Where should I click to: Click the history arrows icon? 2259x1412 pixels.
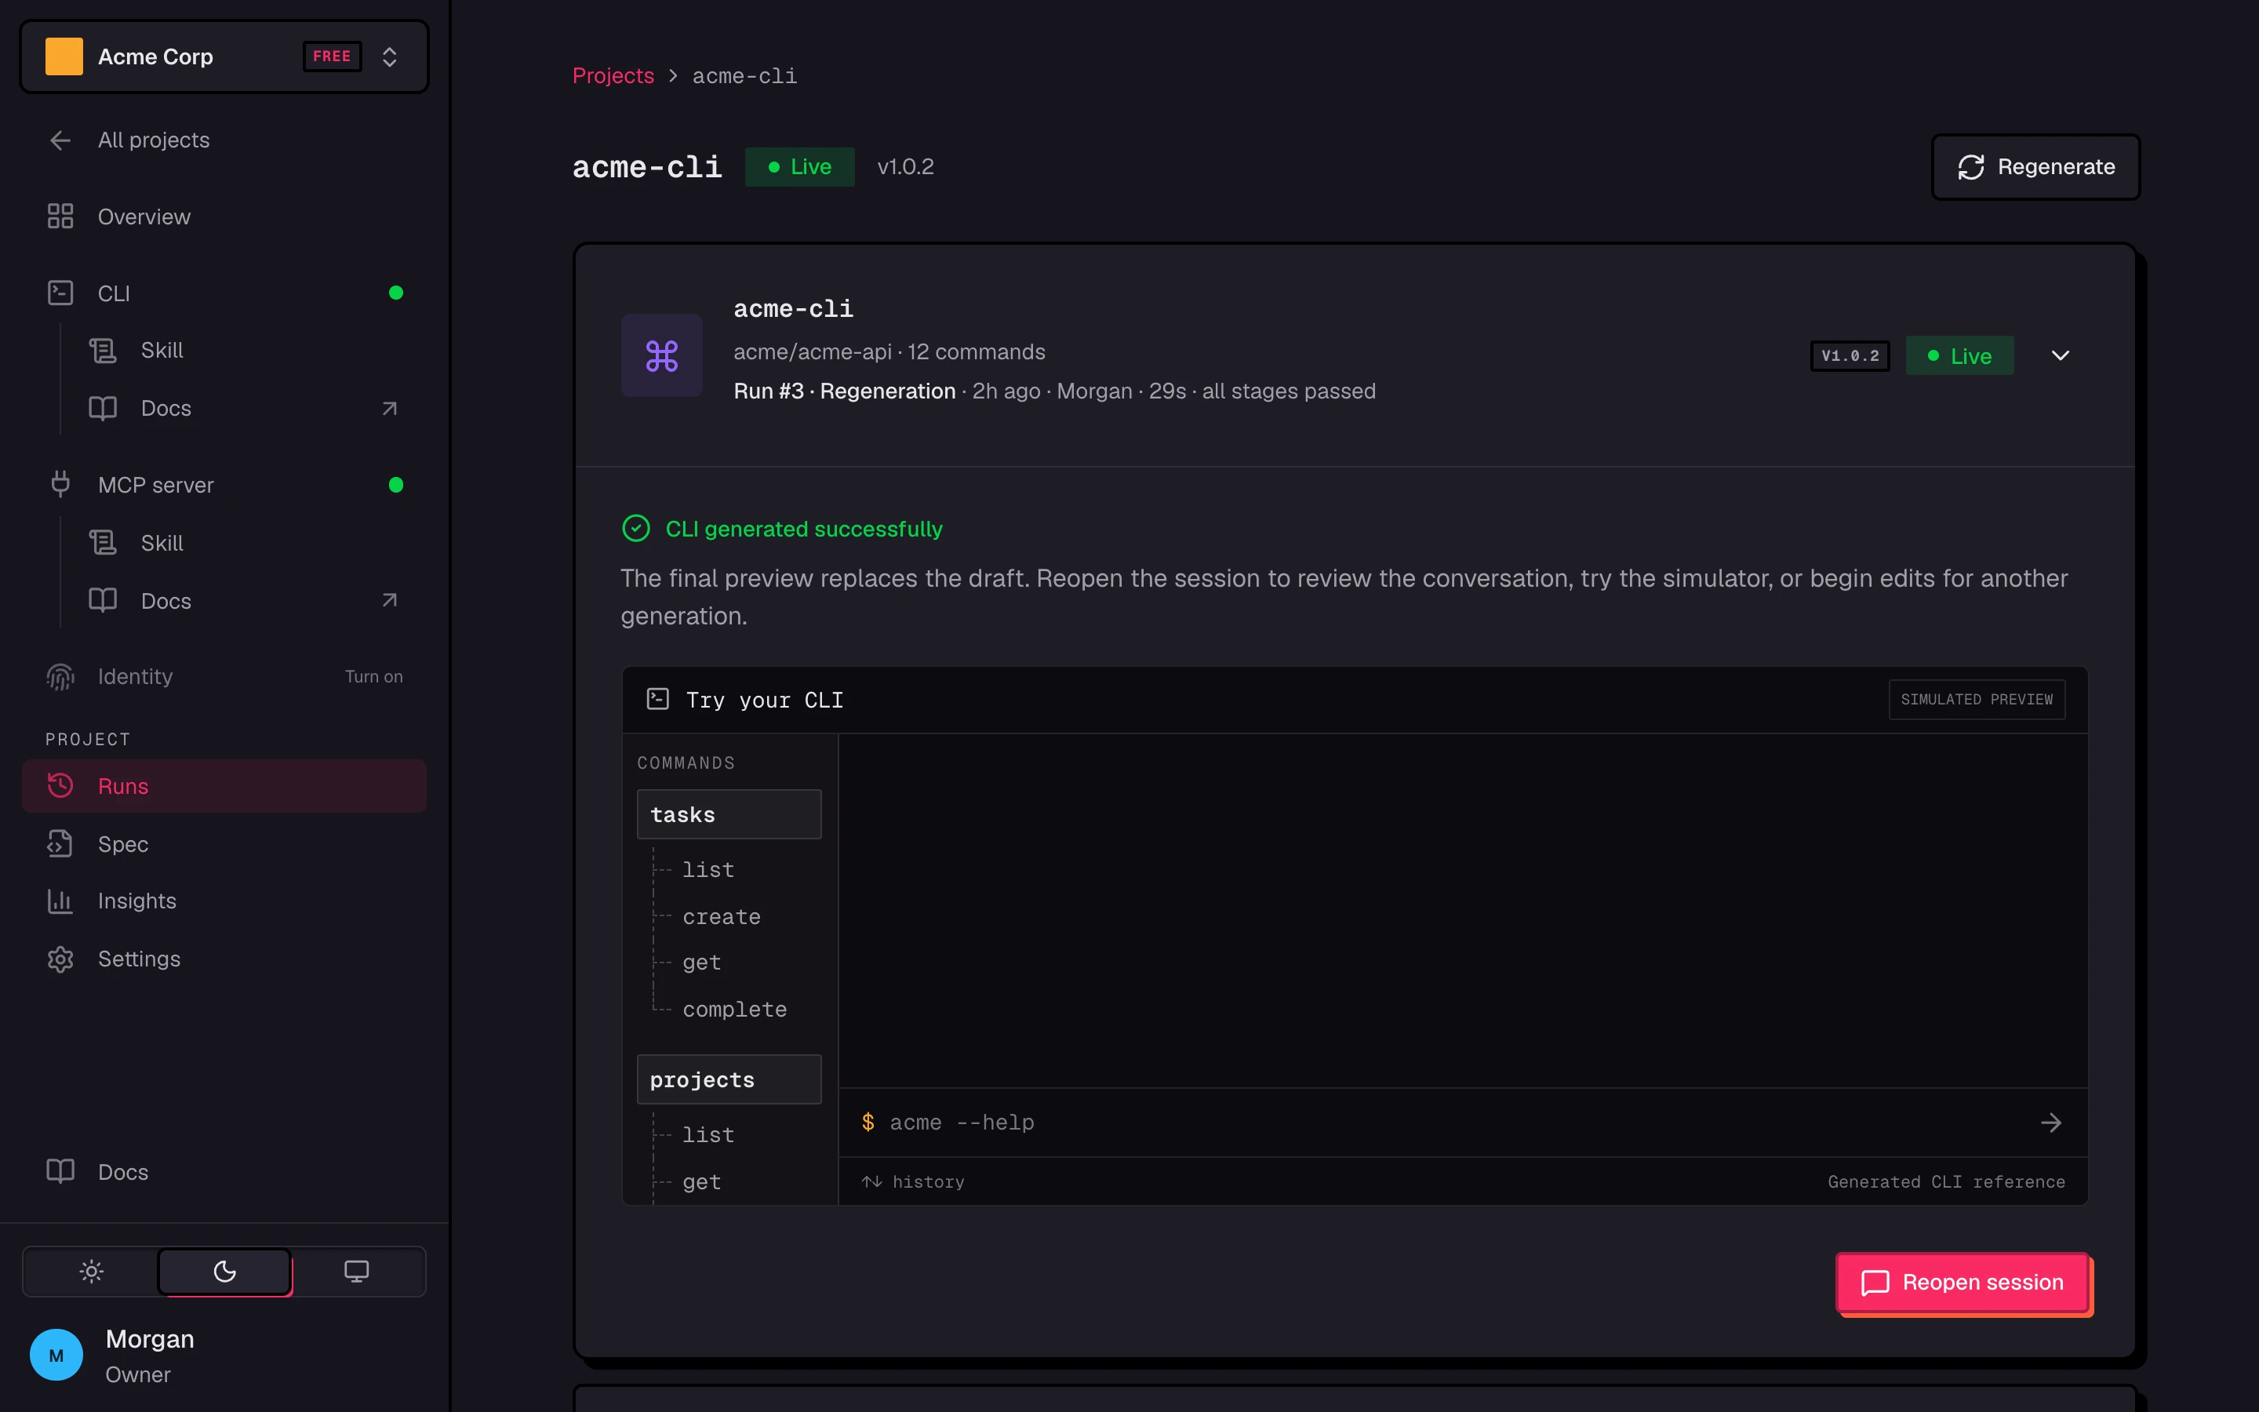pos(872,1181)
